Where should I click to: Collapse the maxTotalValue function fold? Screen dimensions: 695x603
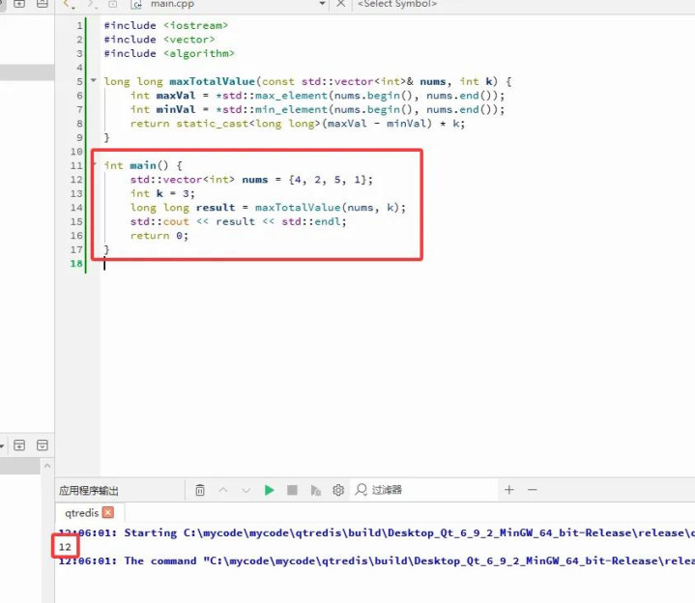pyautogui.click(x=93, y=82)
